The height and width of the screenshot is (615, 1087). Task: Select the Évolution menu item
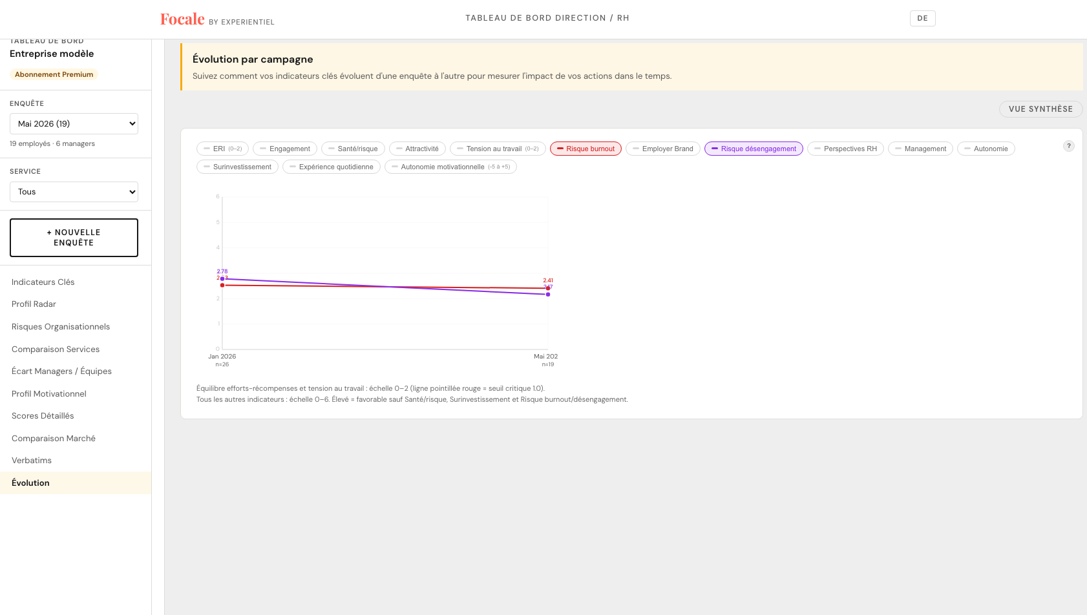[76, 483]
